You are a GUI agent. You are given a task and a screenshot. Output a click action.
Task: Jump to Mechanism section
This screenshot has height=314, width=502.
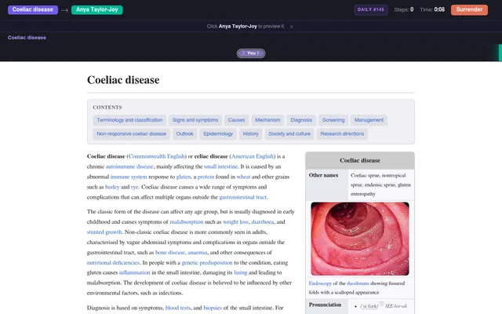pos(267,120)
